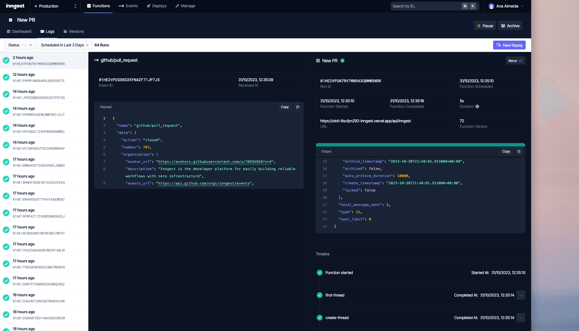Open the avatars.githubusercontent.com link
579x331 pixels.
pos(215,162)
